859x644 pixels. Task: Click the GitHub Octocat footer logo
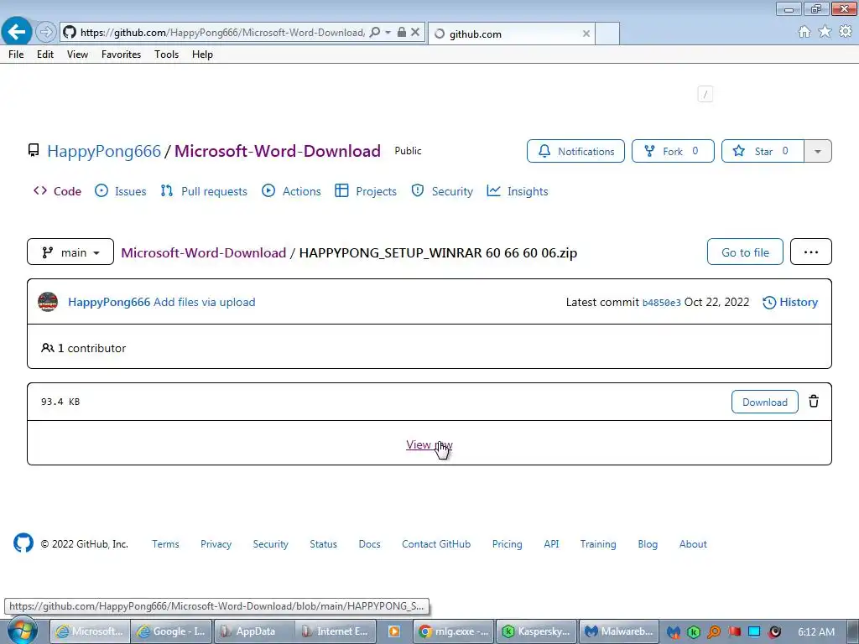coord(23,543)
